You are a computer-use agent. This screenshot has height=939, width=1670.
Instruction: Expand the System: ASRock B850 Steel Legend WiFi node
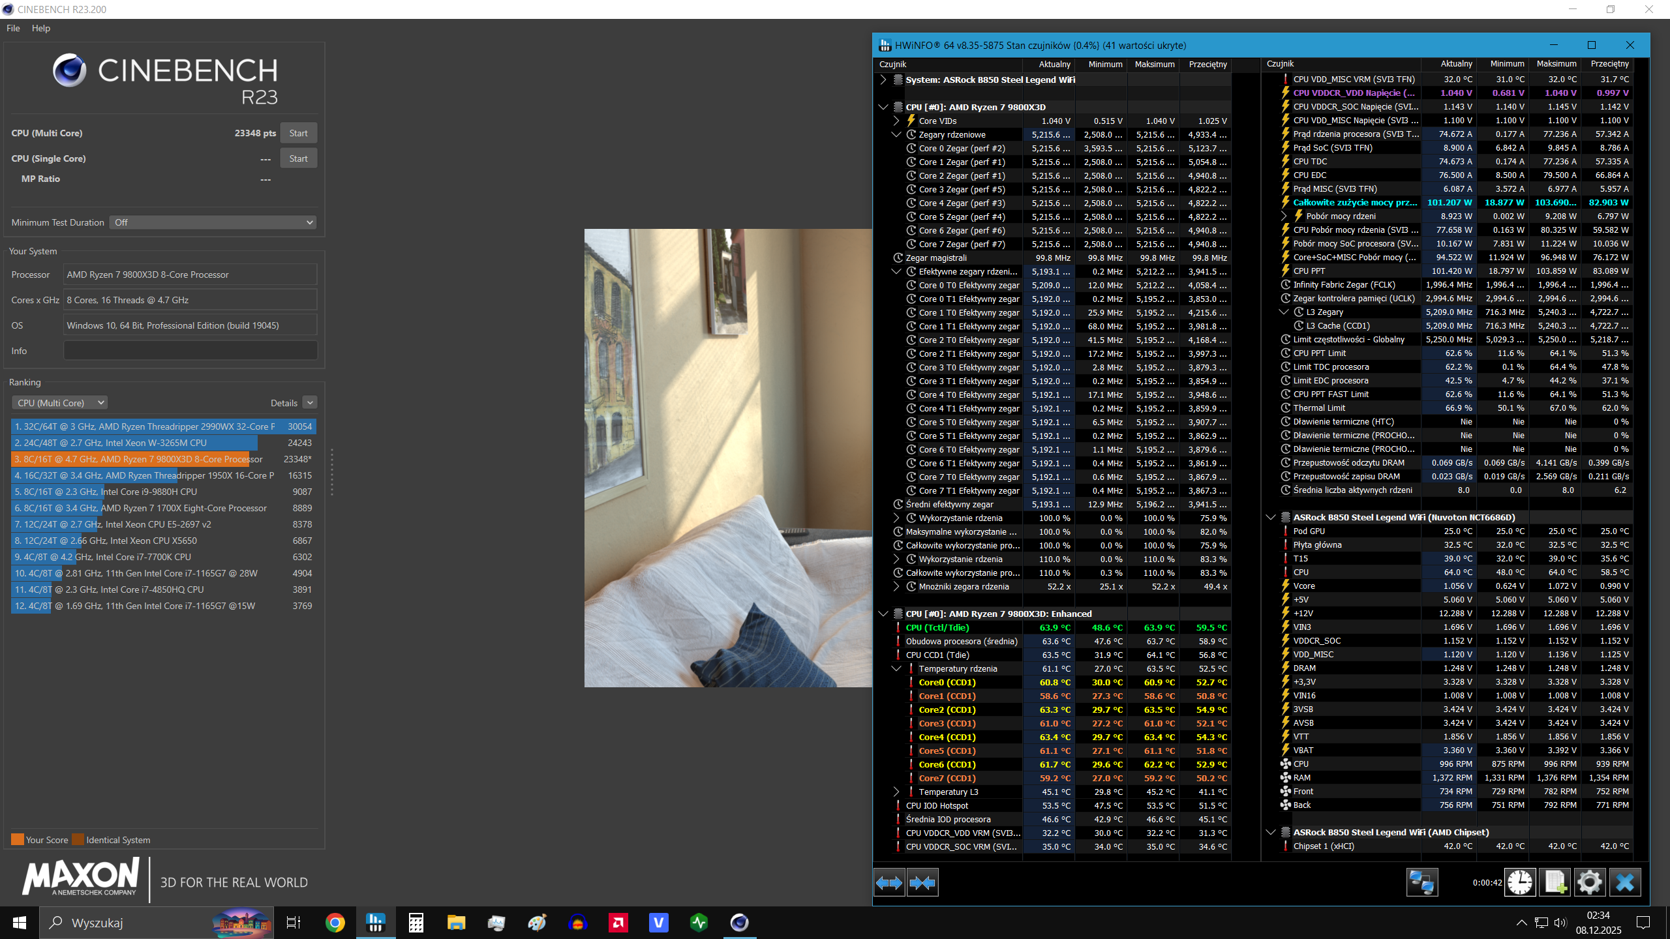click(883, 80)
